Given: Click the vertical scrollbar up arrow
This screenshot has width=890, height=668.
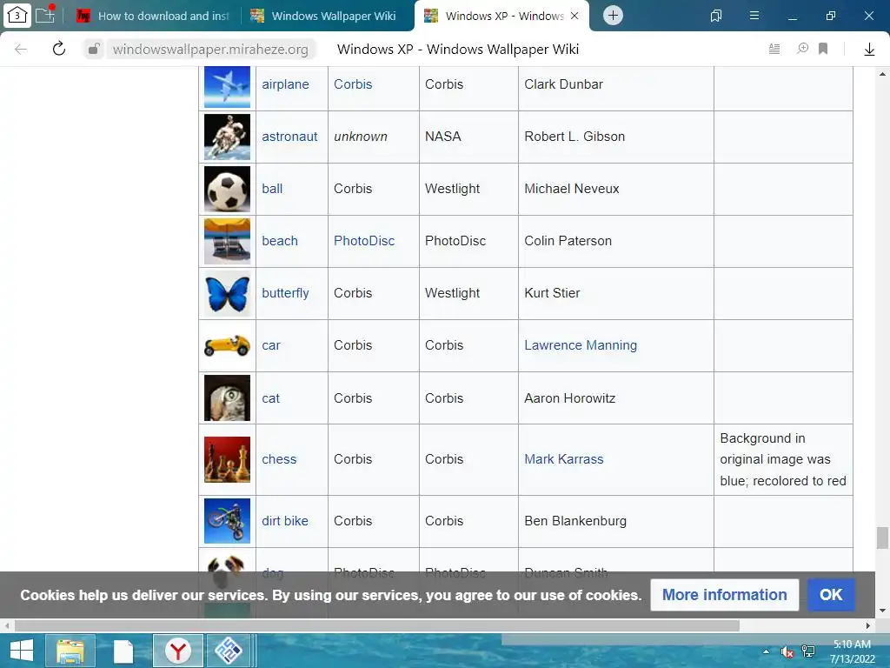Looking at the screenshot, I should pyautogui.click(x=882, y=74).
